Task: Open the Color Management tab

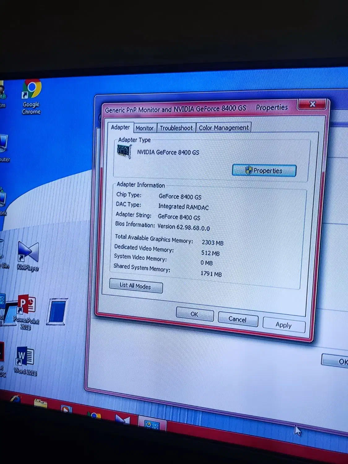Action: [223, 128]
